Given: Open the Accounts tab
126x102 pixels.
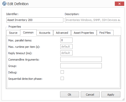Looking at the screenshot, I should coord(45,33).
